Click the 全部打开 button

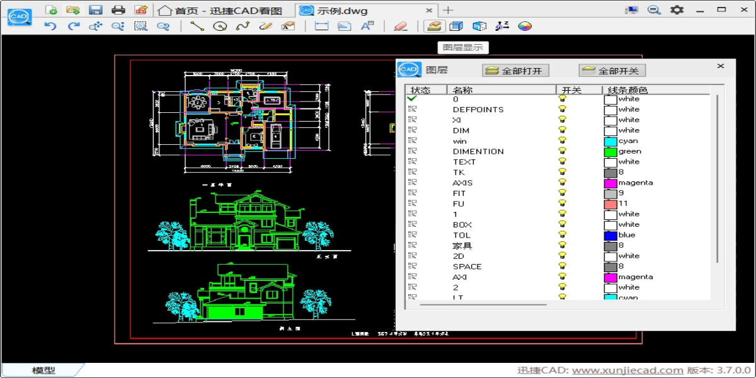(515, 71)
